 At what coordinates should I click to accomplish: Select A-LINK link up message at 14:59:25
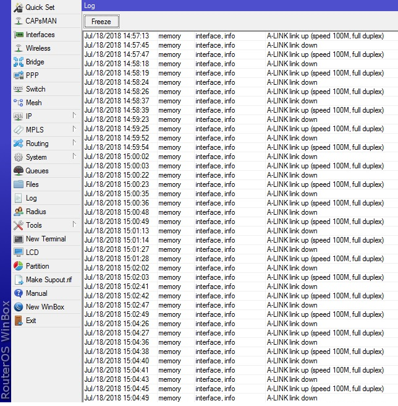[325, 129]
